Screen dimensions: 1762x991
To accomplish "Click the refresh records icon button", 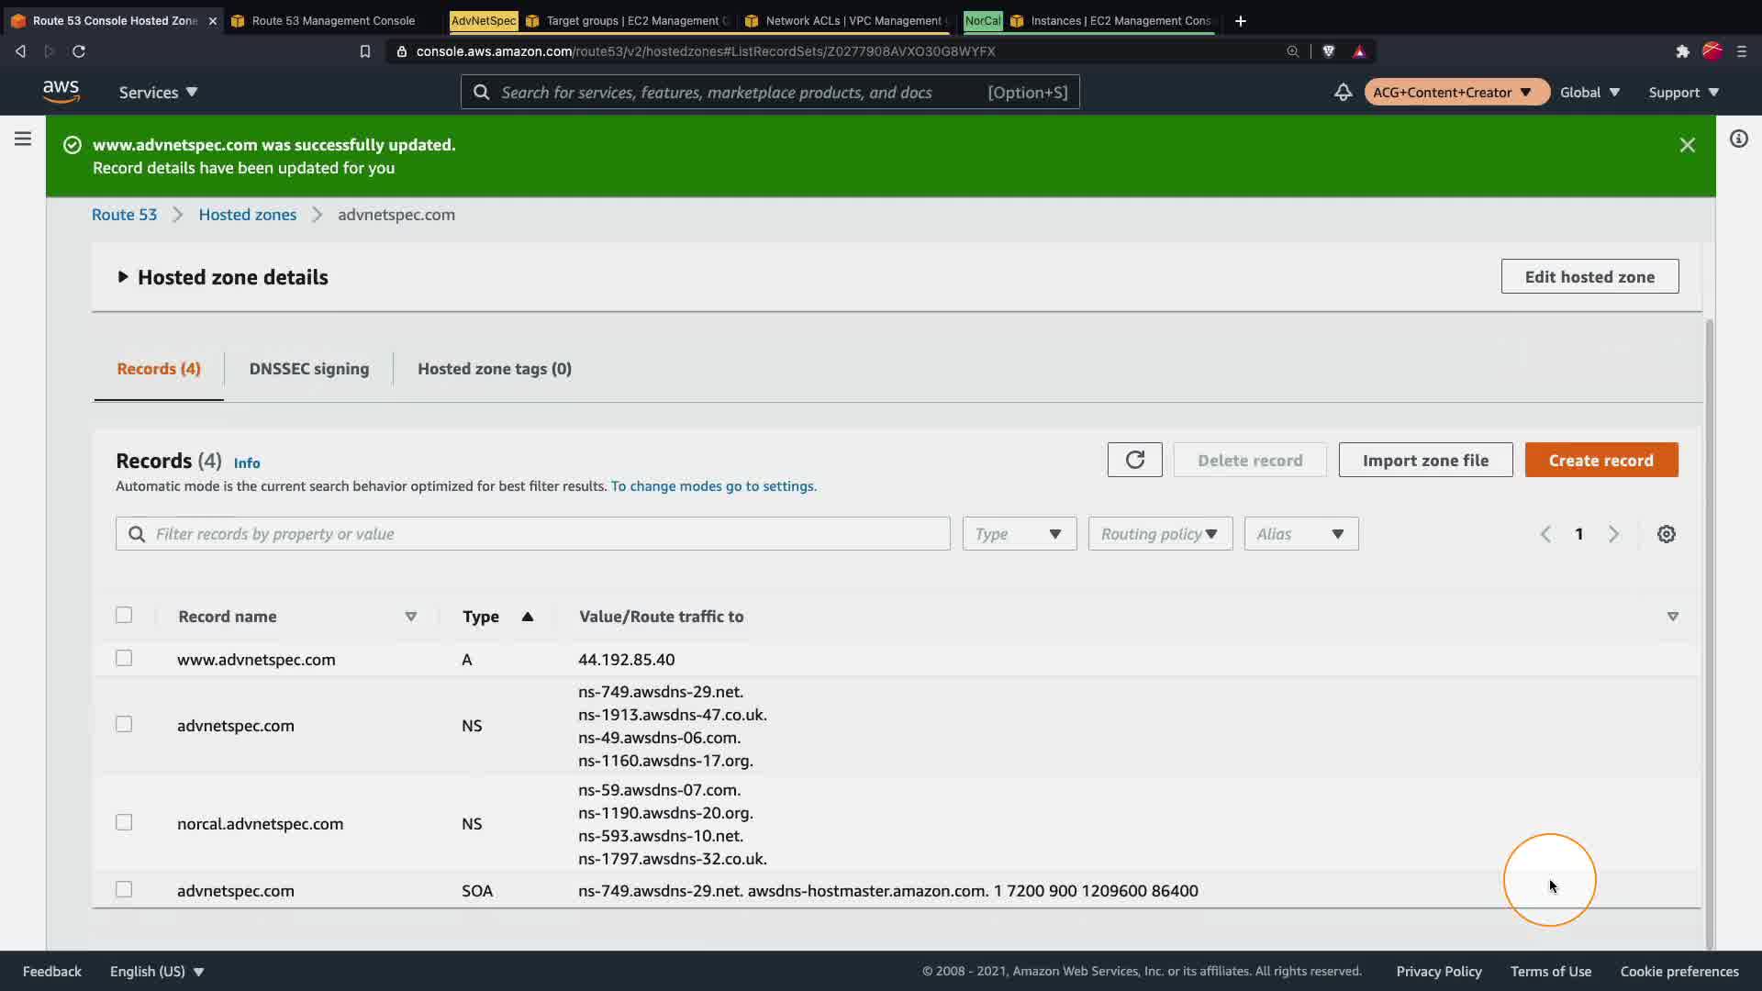I will coord(1134,460).
